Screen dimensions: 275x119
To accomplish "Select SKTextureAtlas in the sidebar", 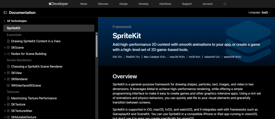I will (x=21, y=111).
